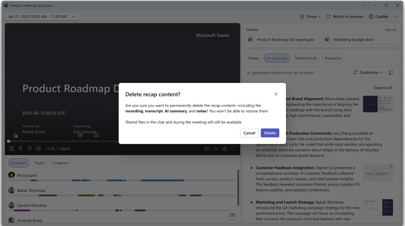The height and width of the screenshot is (226, 405).
Task: Click the Customize sliders icon
Action: click(x=355, y=72)
